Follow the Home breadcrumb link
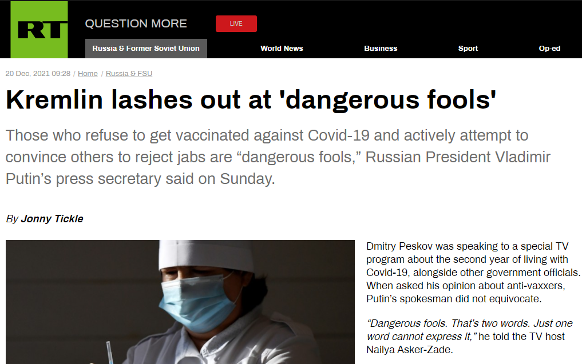Viewport: 582px width, 364px height. [x=88, y=73]
